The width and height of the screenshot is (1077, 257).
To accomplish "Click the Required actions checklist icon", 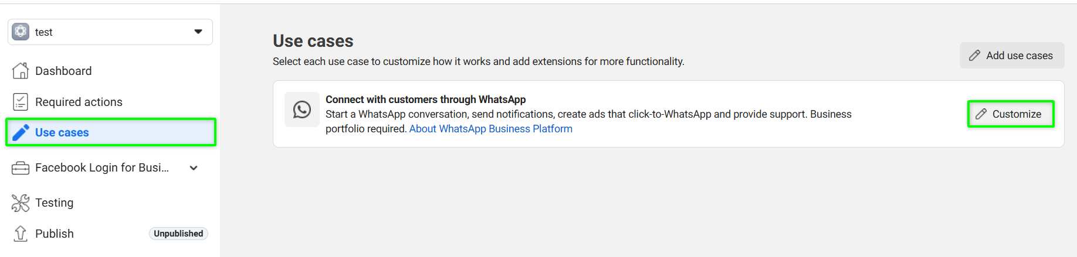I will click(x=21, y=102).
